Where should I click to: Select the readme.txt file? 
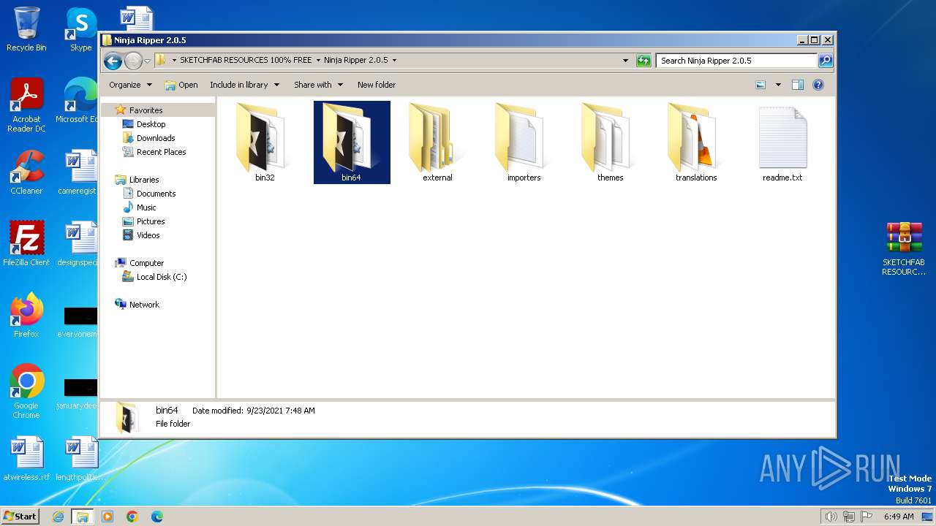pos(782,142)
